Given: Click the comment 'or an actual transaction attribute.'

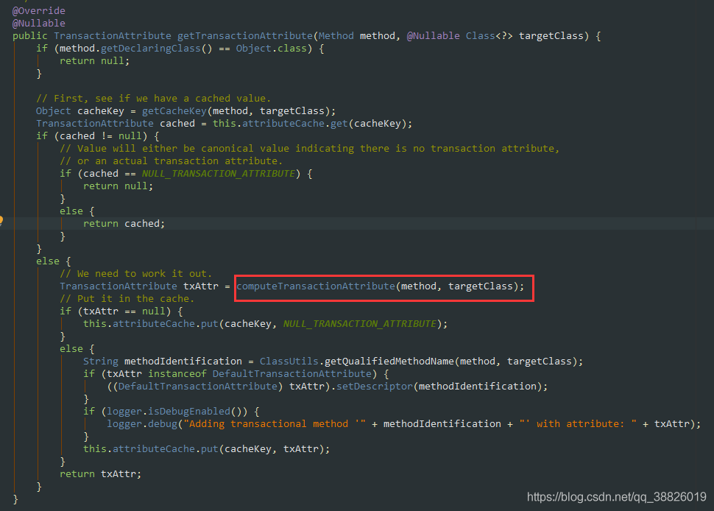Looking at the screenshot, I should (x=172, y=161).
